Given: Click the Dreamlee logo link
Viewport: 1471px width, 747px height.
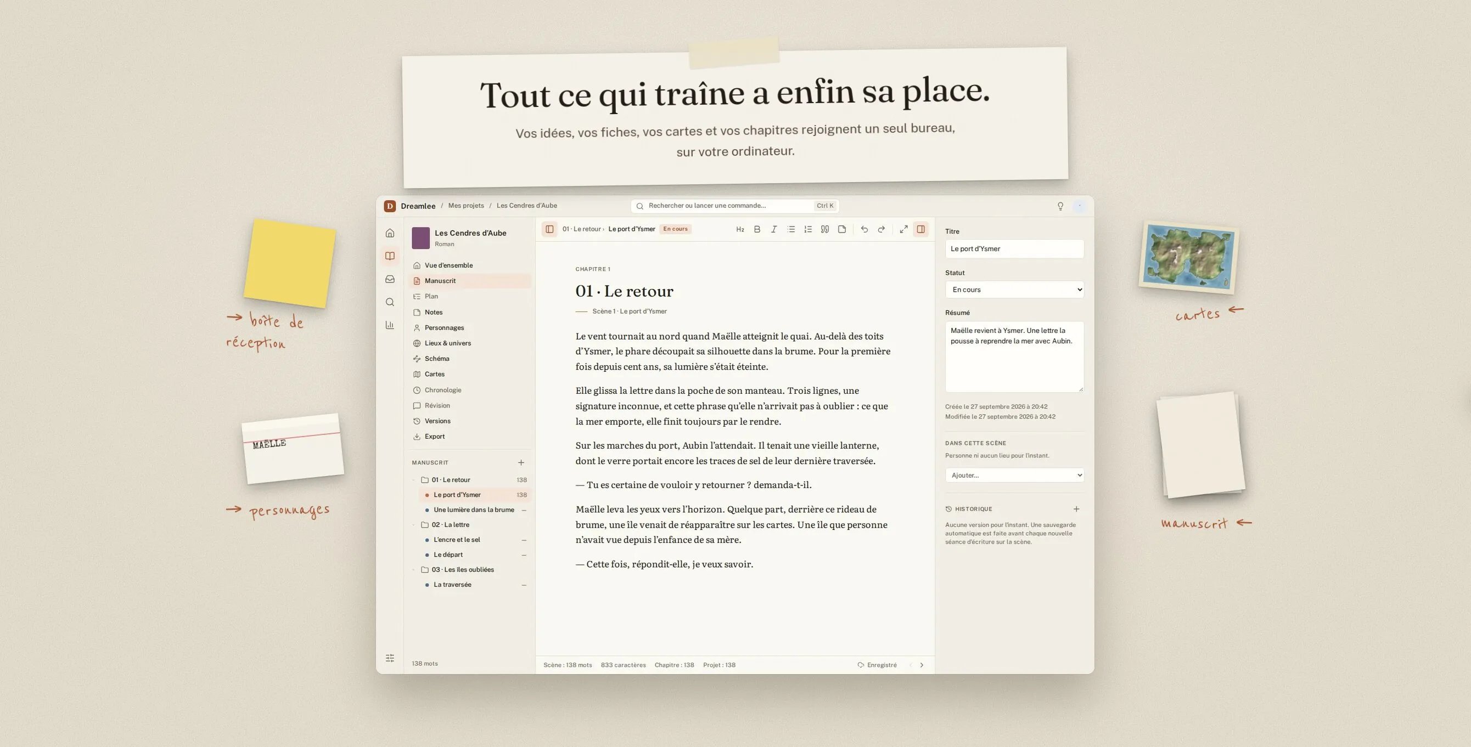Looking at the screenshot, I should coord(409,206).
